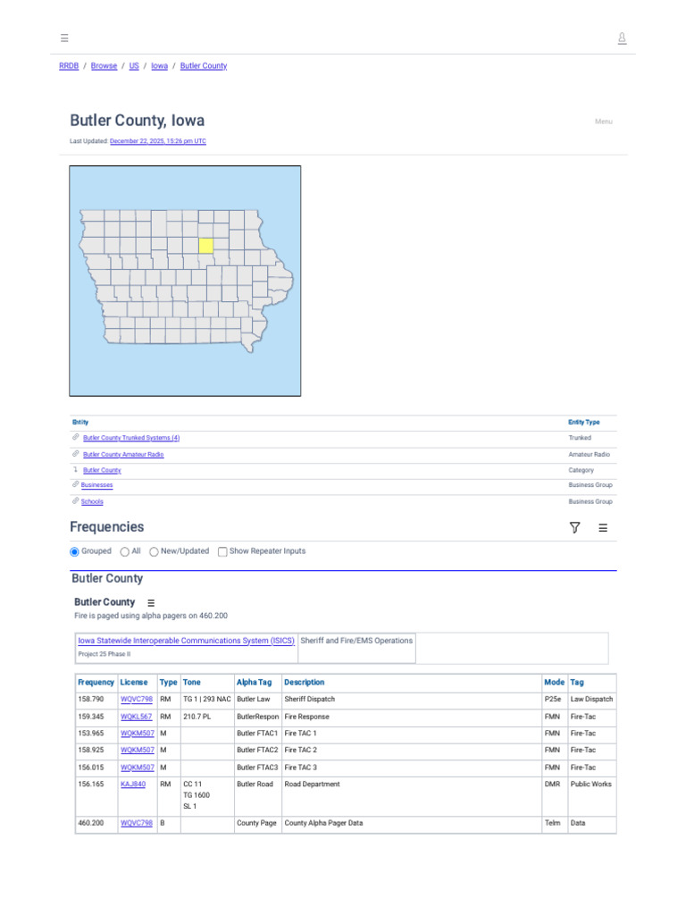
Task: Click link icon beside Schools entity
Action: (75, 500)
